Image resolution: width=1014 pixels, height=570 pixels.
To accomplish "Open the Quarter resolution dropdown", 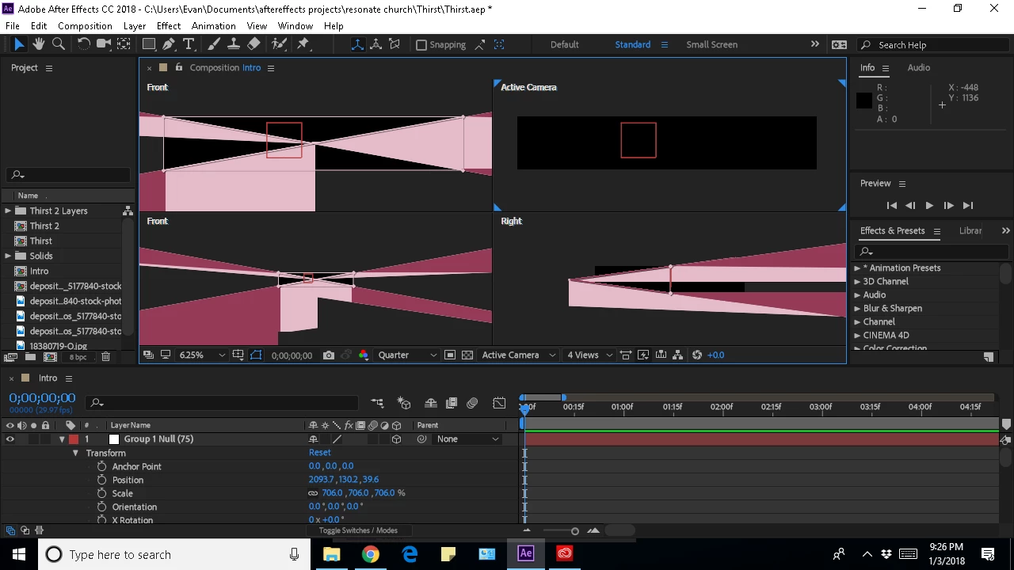I will point(407,355).
